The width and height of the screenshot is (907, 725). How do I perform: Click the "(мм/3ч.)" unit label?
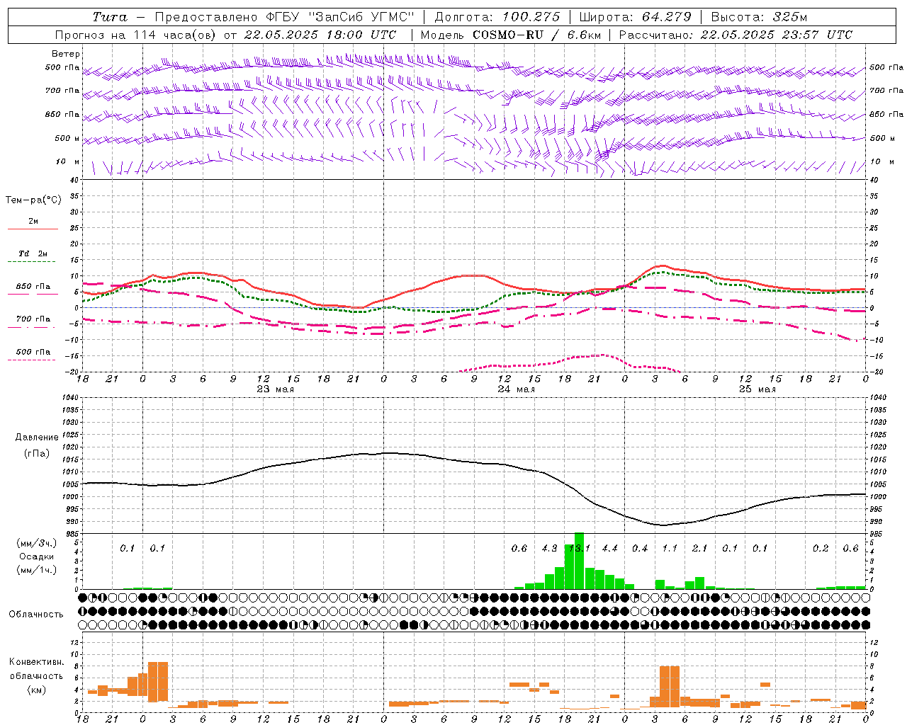click(37, 543)
